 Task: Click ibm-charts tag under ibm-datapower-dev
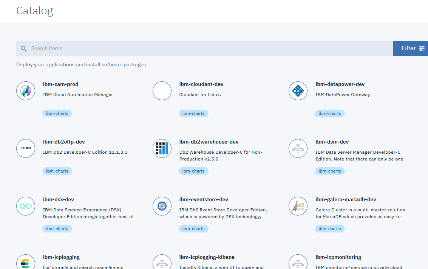[x=330, y=113]
